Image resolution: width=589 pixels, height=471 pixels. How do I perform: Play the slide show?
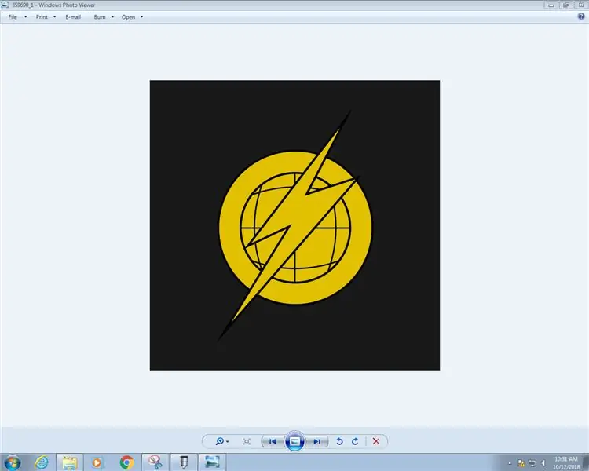point(294,441)
